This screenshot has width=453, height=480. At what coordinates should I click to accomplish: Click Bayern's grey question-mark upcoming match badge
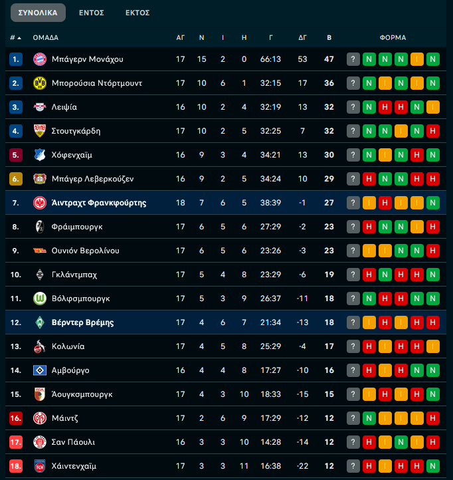353,59
